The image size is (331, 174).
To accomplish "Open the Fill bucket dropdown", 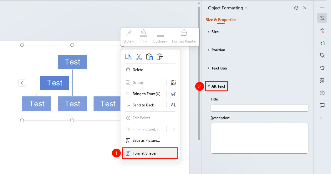I will 143,37.
